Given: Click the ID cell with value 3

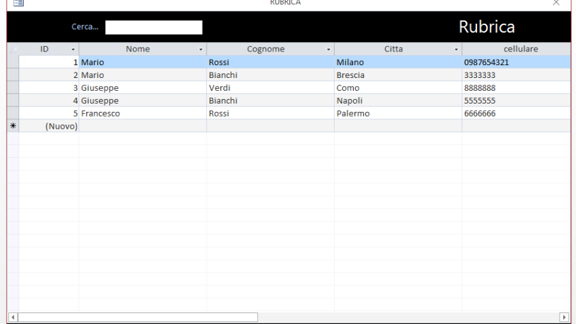Looking at the screenshot, I should click(49, 87).
